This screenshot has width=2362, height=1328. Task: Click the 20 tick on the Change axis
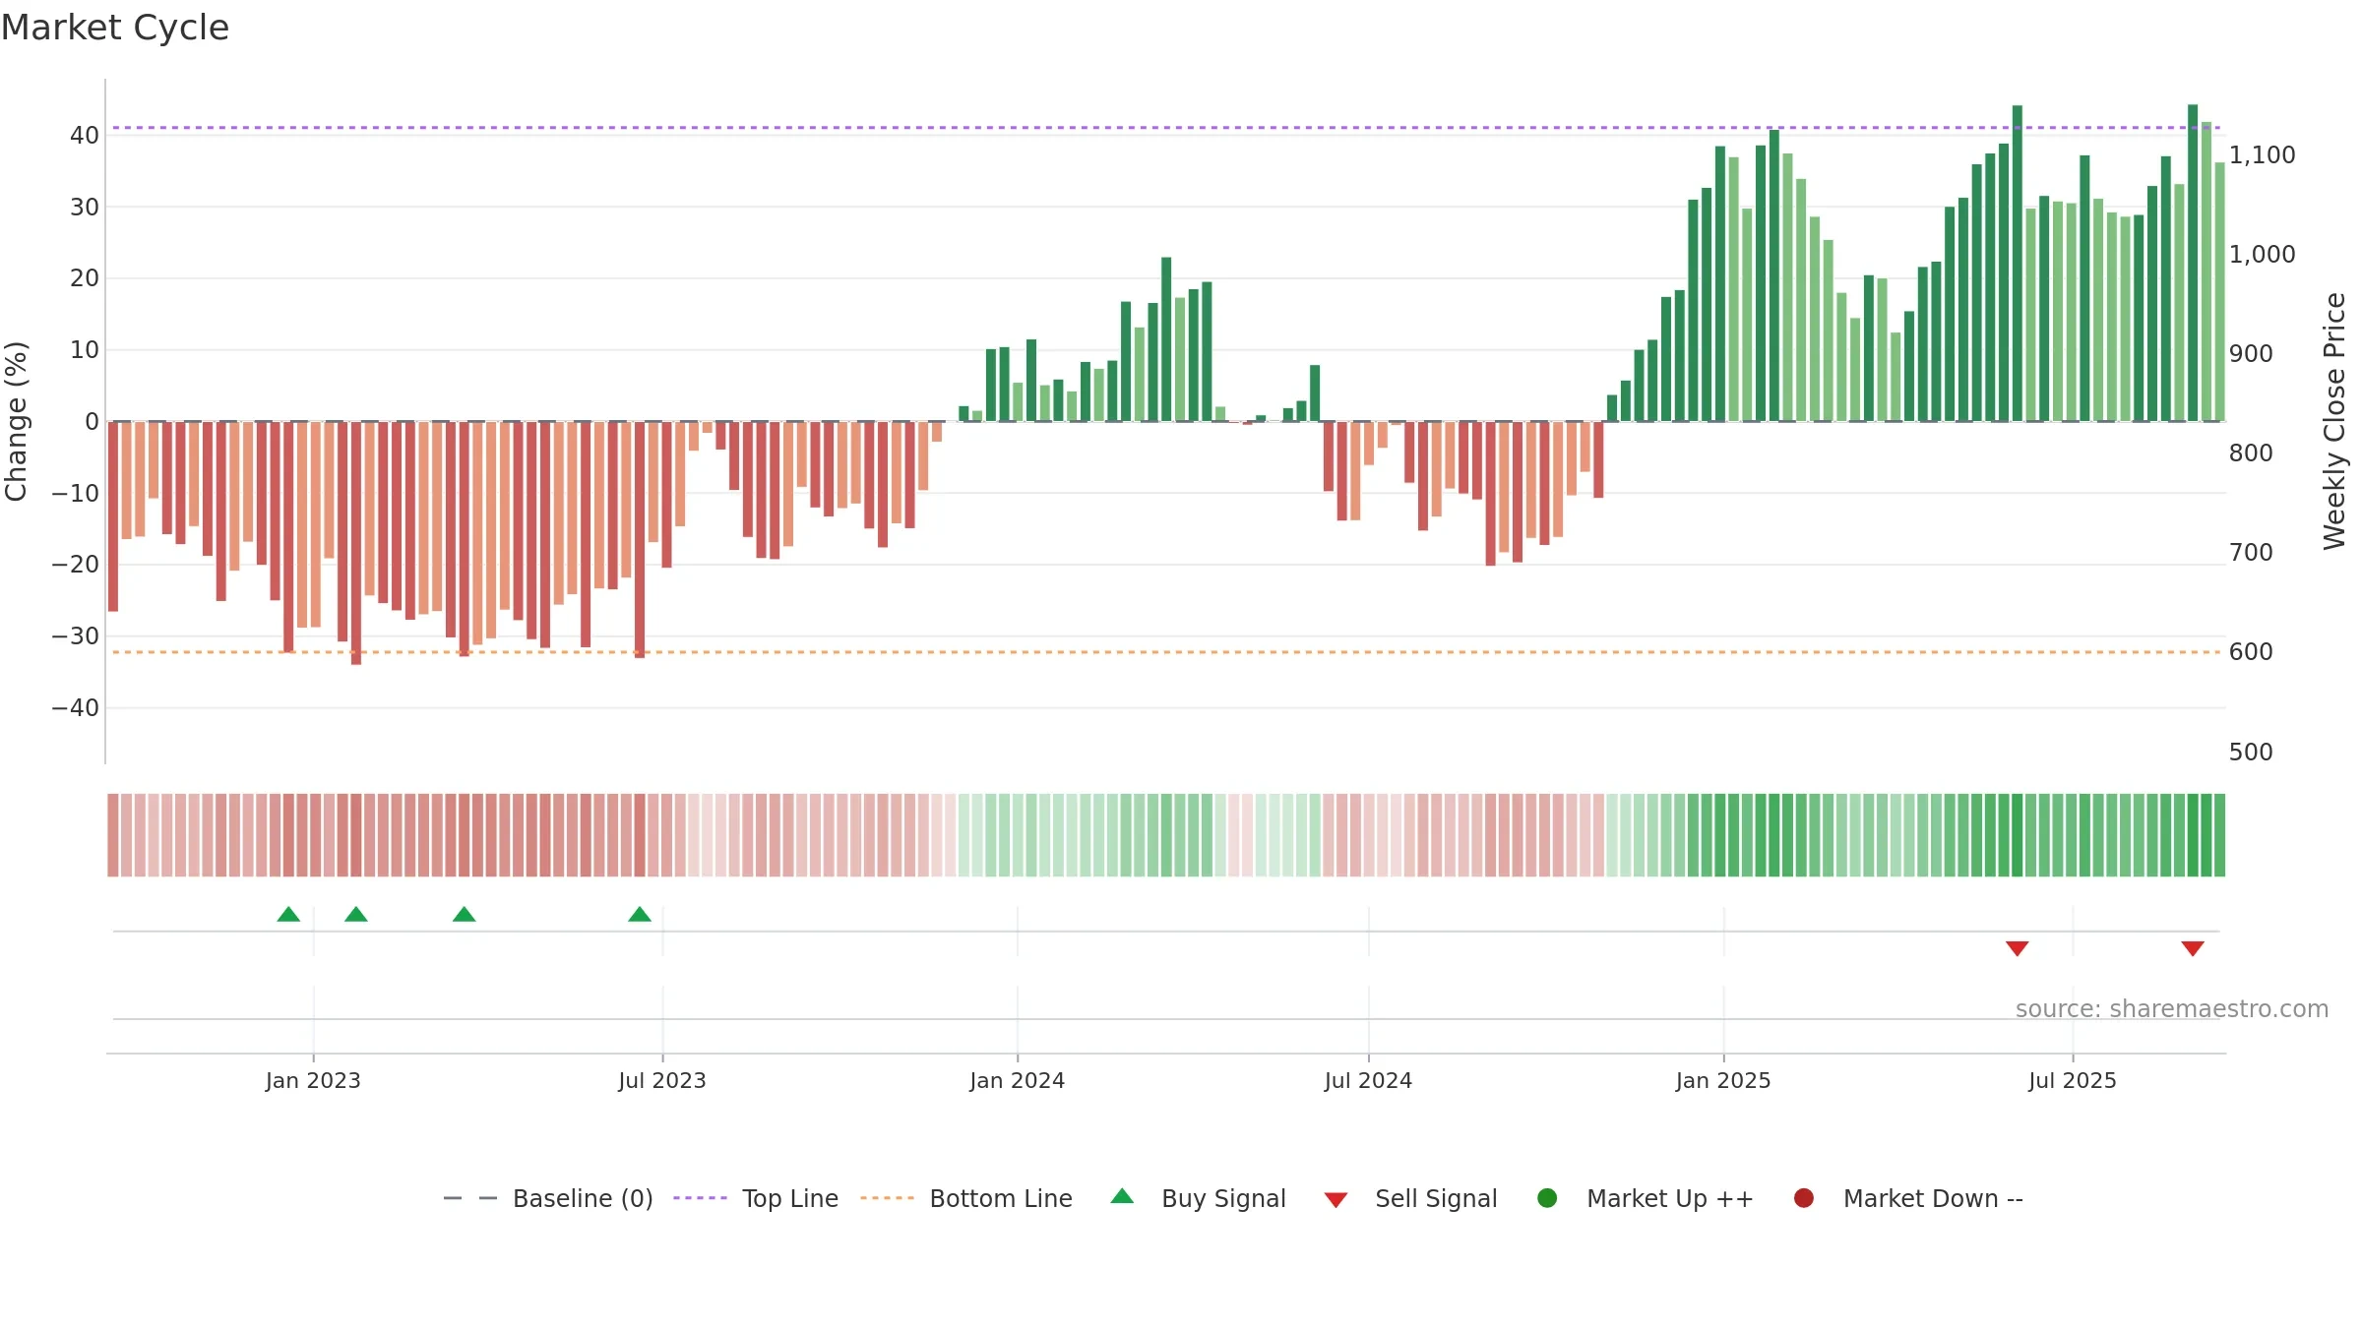85,278
